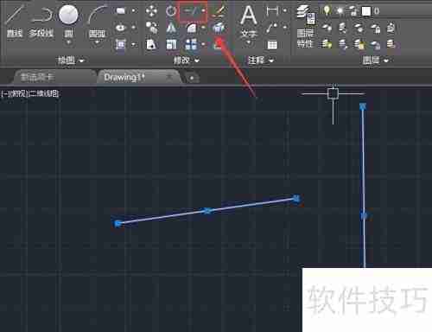
Task: Switch to the New Tab (新选项卡) file tab
Action: (54, 77)
